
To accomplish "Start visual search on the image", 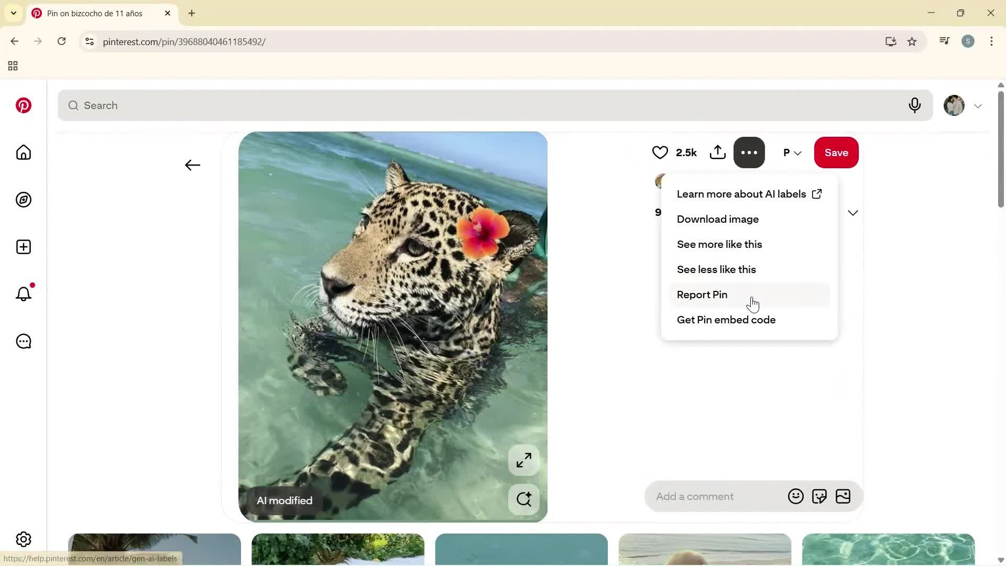I will [x=523, y=499].
